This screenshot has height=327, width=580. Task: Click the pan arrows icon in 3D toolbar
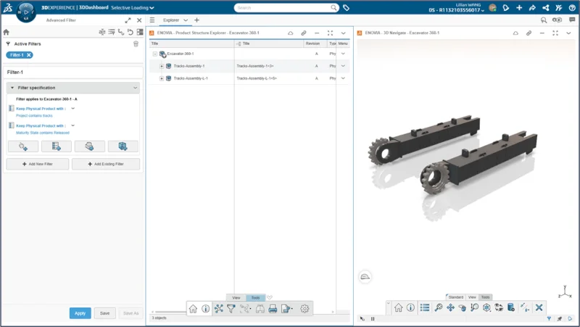450,308
